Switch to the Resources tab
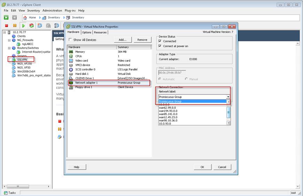This screenshot has width=303, height=196. tap(100, 32)
